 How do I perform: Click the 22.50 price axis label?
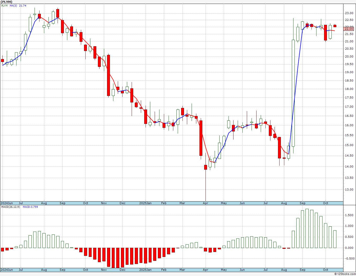pos(349,20)
